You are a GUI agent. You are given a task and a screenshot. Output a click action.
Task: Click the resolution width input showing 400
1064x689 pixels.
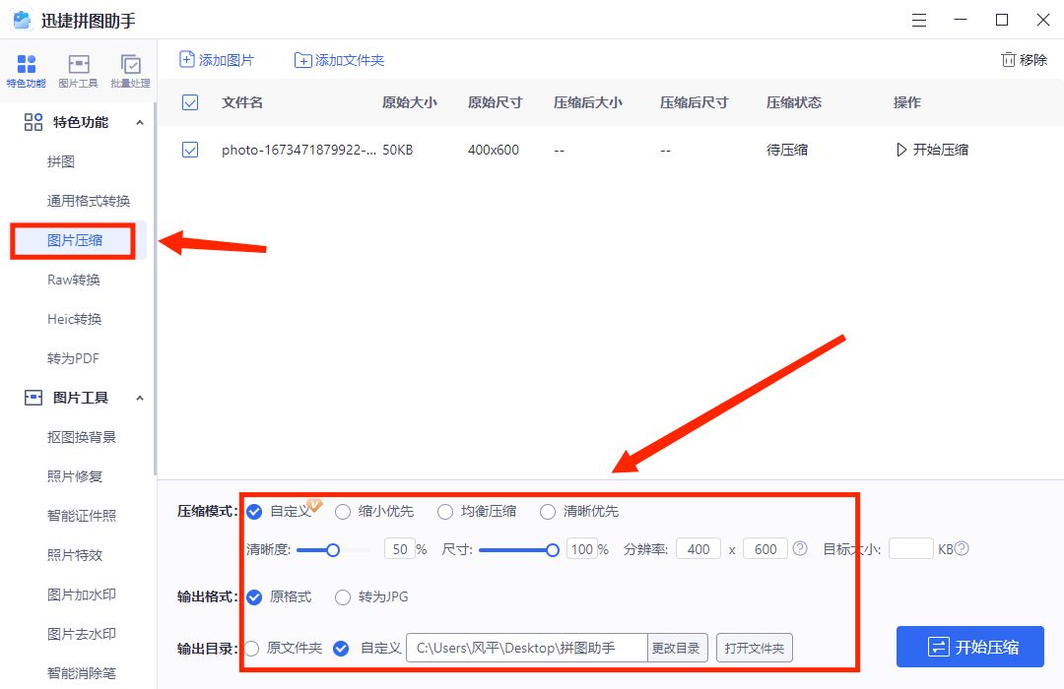point(698,549)
